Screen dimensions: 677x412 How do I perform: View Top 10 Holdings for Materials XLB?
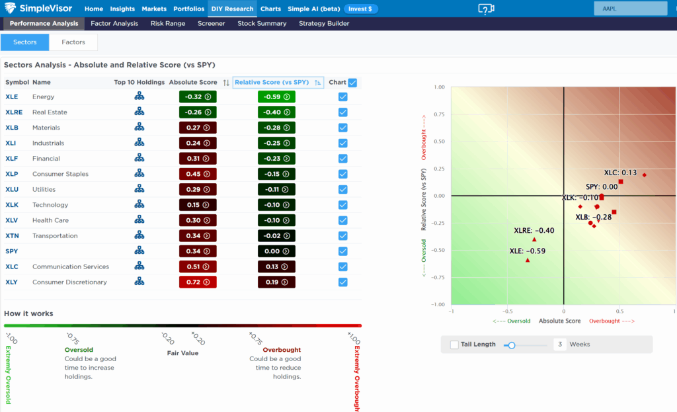coord(139,127)
